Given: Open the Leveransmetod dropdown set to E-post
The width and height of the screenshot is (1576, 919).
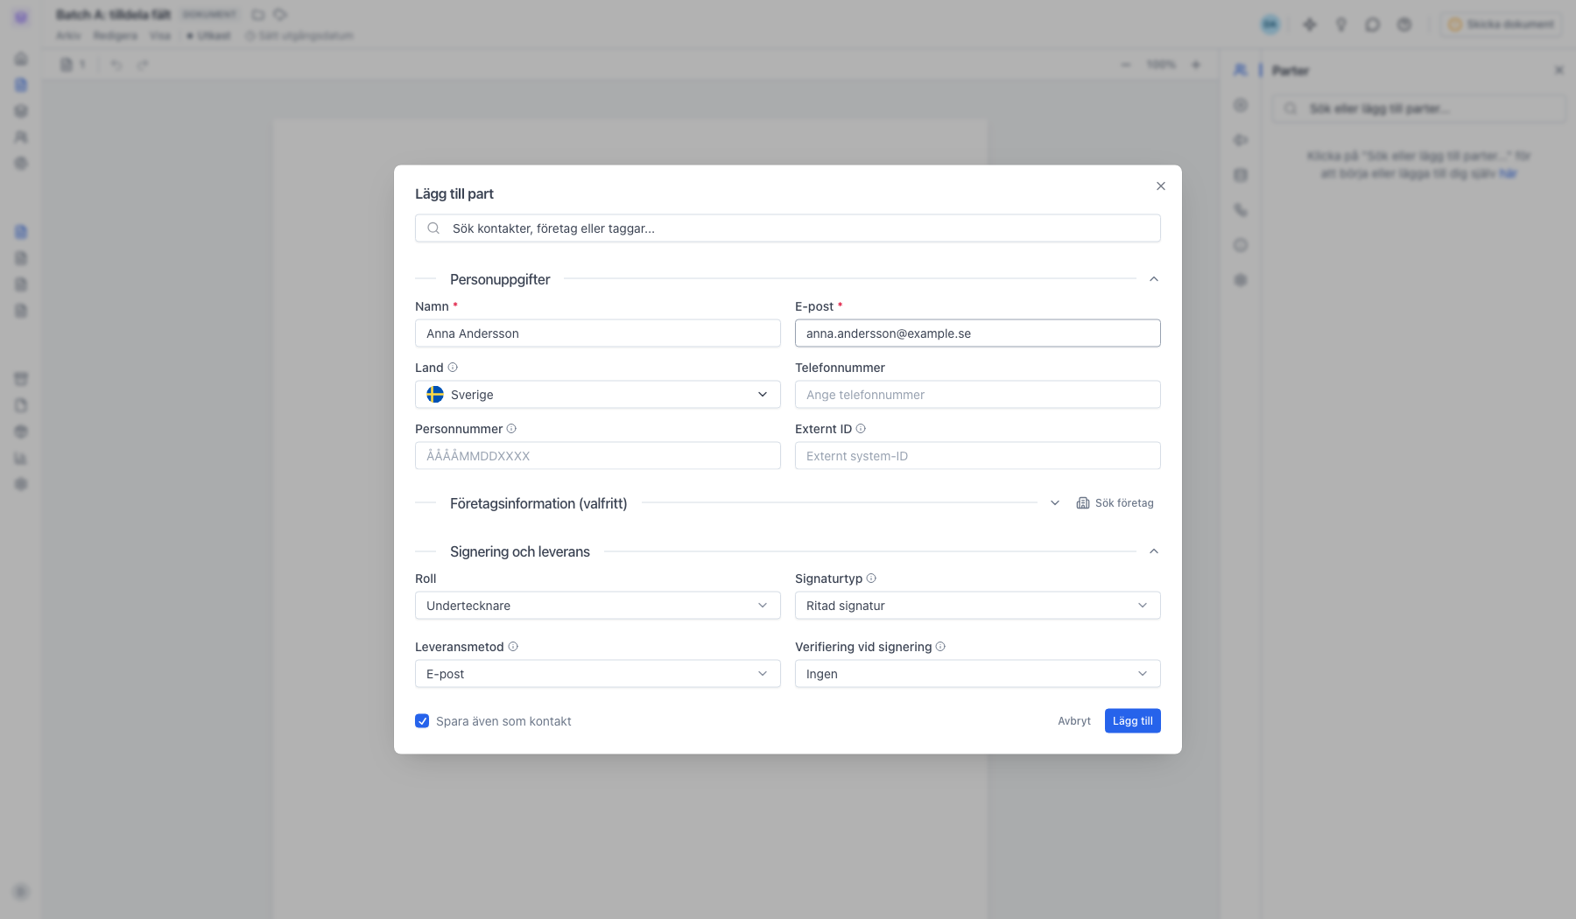Looking at the screenshot, I should (598, 674).
